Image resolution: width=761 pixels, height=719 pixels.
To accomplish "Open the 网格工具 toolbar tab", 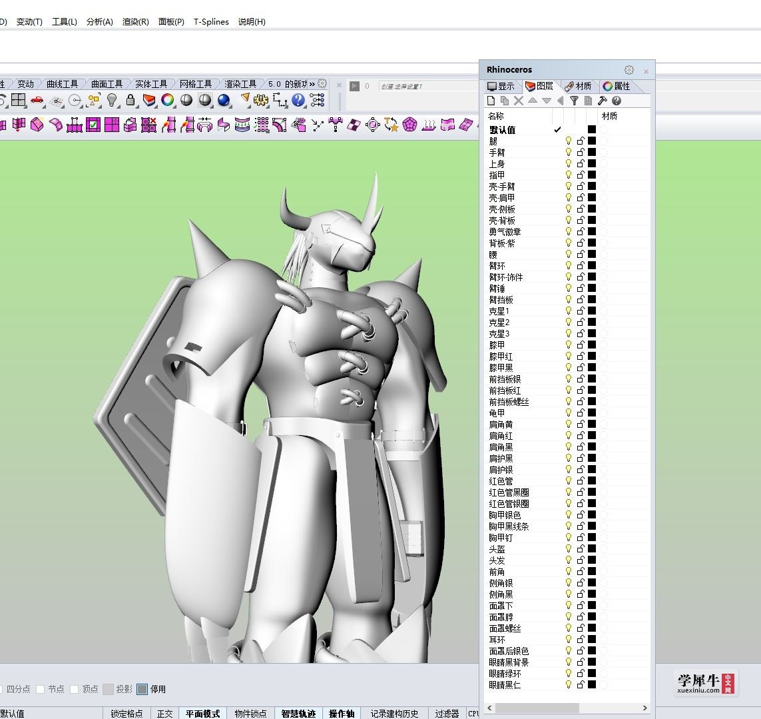I will [196, 84].
